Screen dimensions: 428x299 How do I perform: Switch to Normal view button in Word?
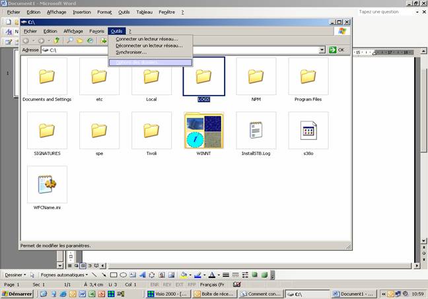click(70, 265)
